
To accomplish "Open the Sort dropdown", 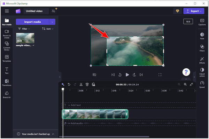I will 48,29.
